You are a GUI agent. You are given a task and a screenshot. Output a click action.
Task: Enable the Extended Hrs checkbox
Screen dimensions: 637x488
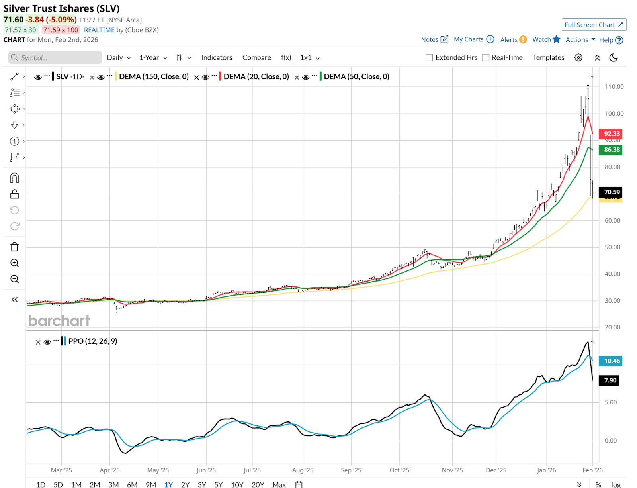coord(429,58)
